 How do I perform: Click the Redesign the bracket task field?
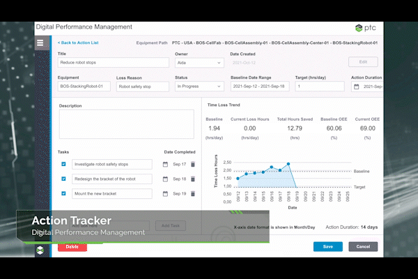pyautogui.click(x=112, y=179)
